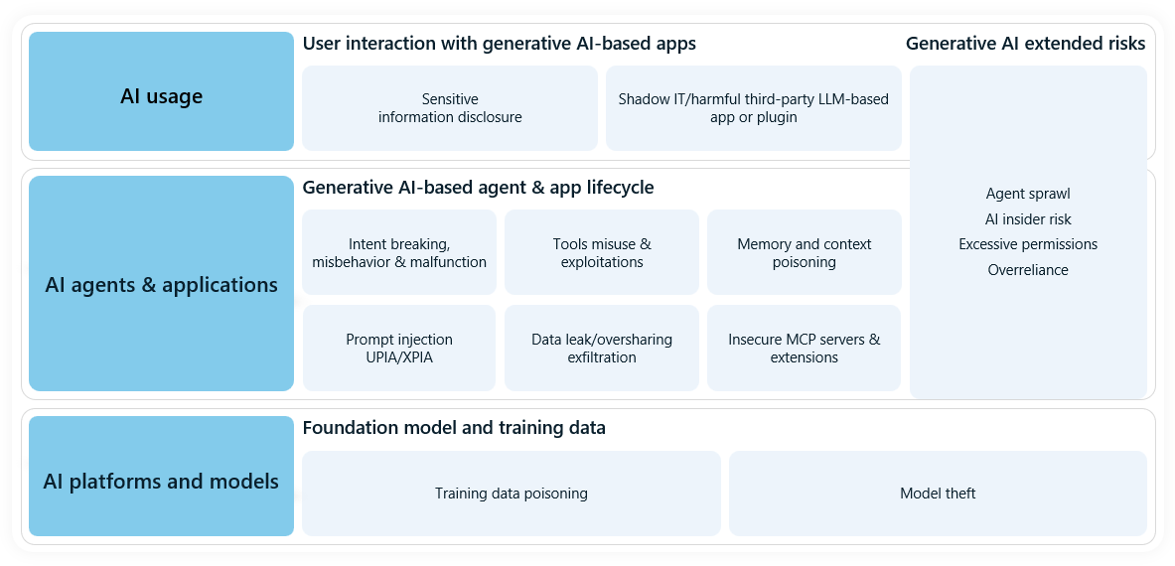Select Foundation model and training data heading
Viewport: 1175px width, 566px height.
(454, 428)
